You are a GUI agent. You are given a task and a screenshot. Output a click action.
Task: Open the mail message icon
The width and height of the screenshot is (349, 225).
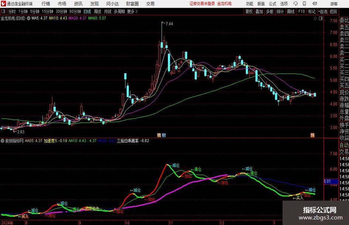tap(315, 4)
